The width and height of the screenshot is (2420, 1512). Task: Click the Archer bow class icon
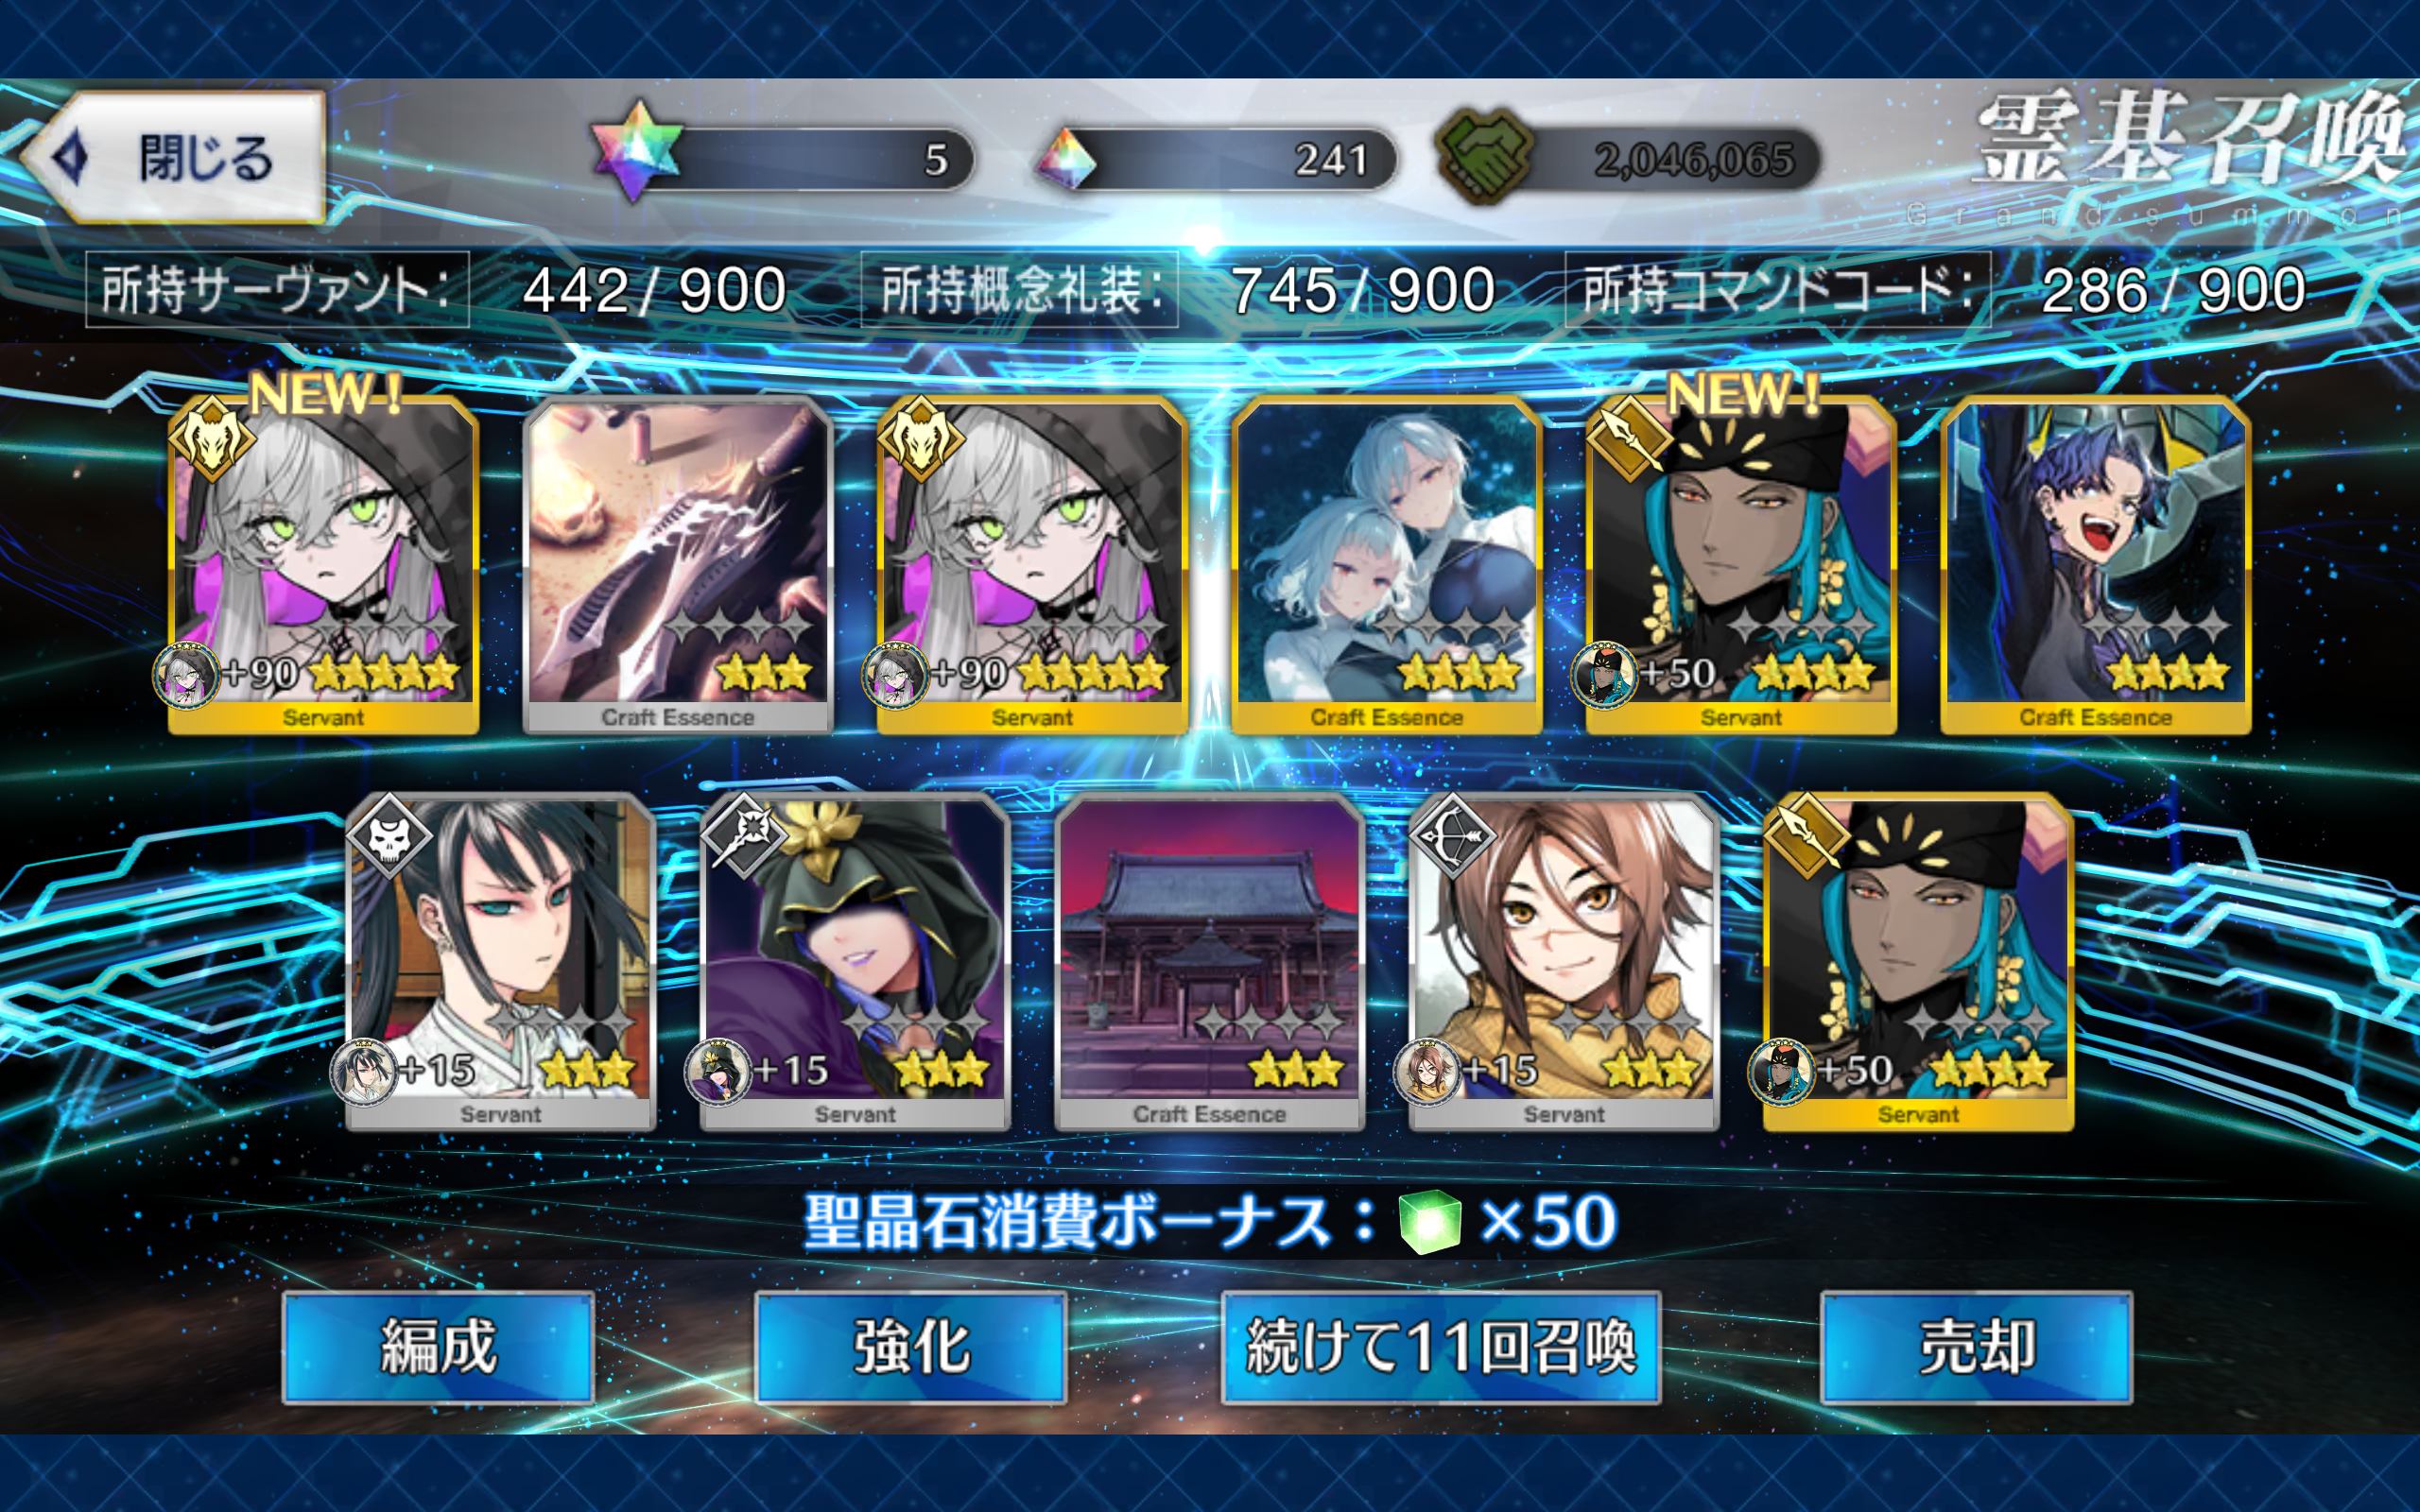coord(1452,836)
